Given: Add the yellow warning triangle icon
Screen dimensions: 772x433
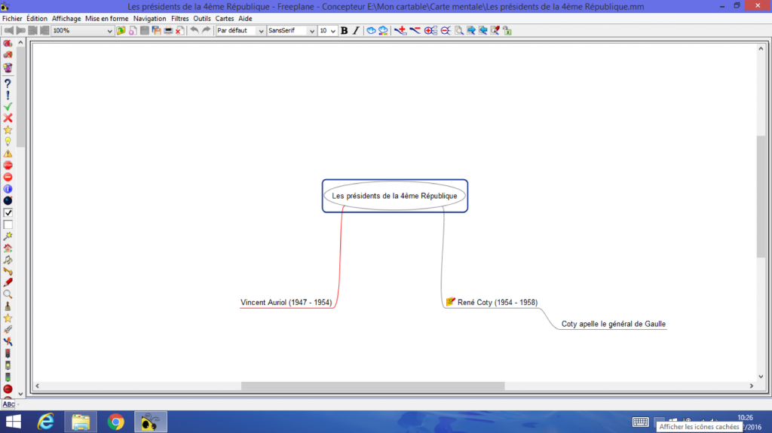Looking at the screenshot, I should 8,153.
